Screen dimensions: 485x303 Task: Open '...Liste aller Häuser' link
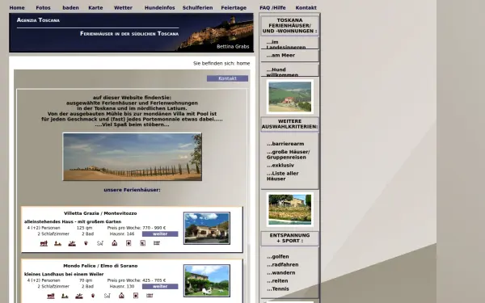coord(282,176)
